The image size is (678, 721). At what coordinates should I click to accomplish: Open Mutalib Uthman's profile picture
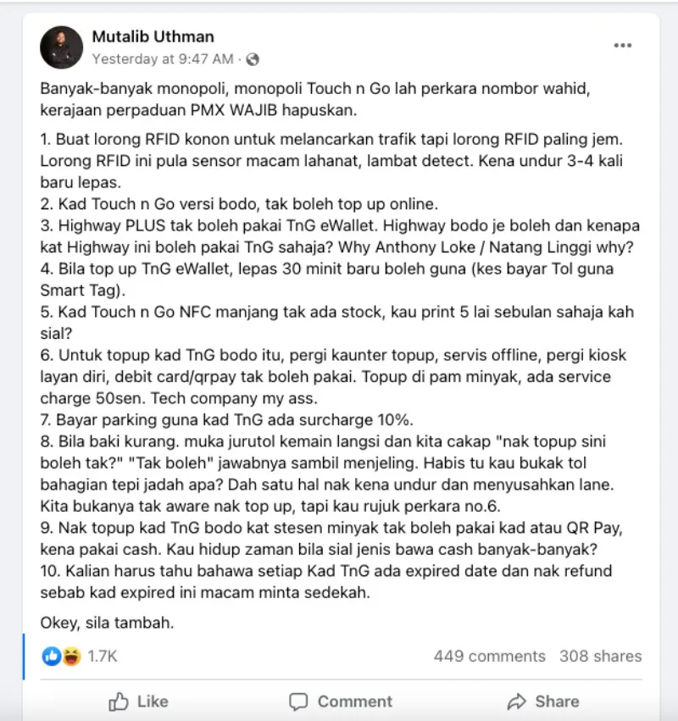[x=61, y=47]
